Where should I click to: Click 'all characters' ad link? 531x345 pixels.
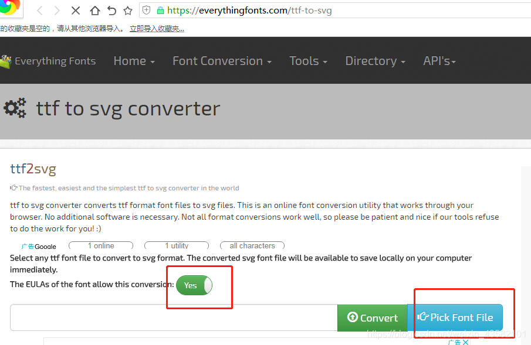pyautogui.click(x=252, y=245)
